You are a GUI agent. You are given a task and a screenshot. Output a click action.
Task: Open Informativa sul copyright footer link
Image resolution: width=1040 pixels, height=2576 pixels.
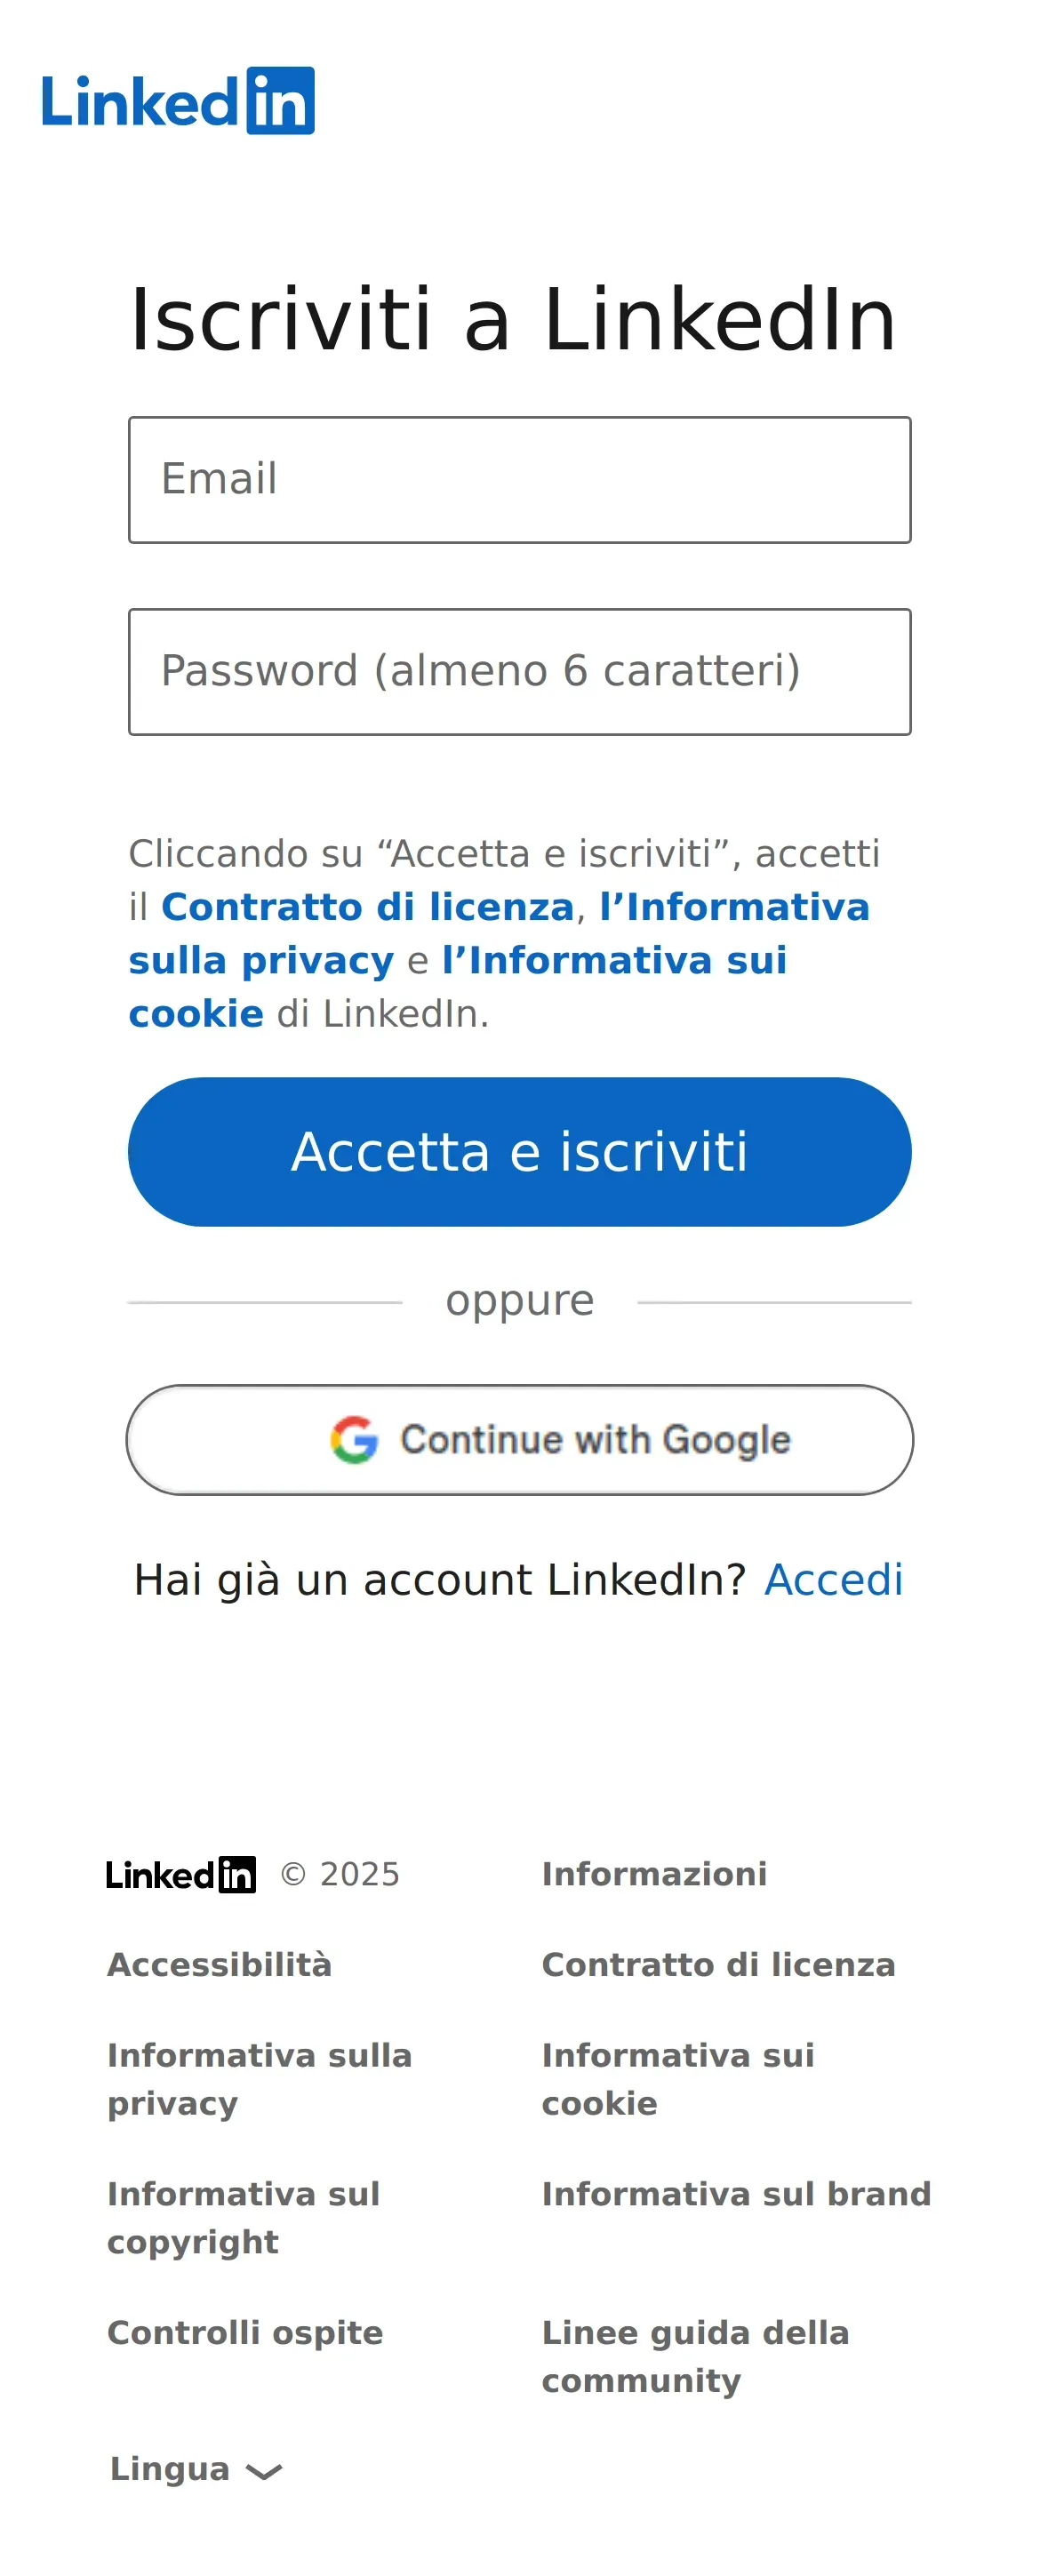point(243,2218)
